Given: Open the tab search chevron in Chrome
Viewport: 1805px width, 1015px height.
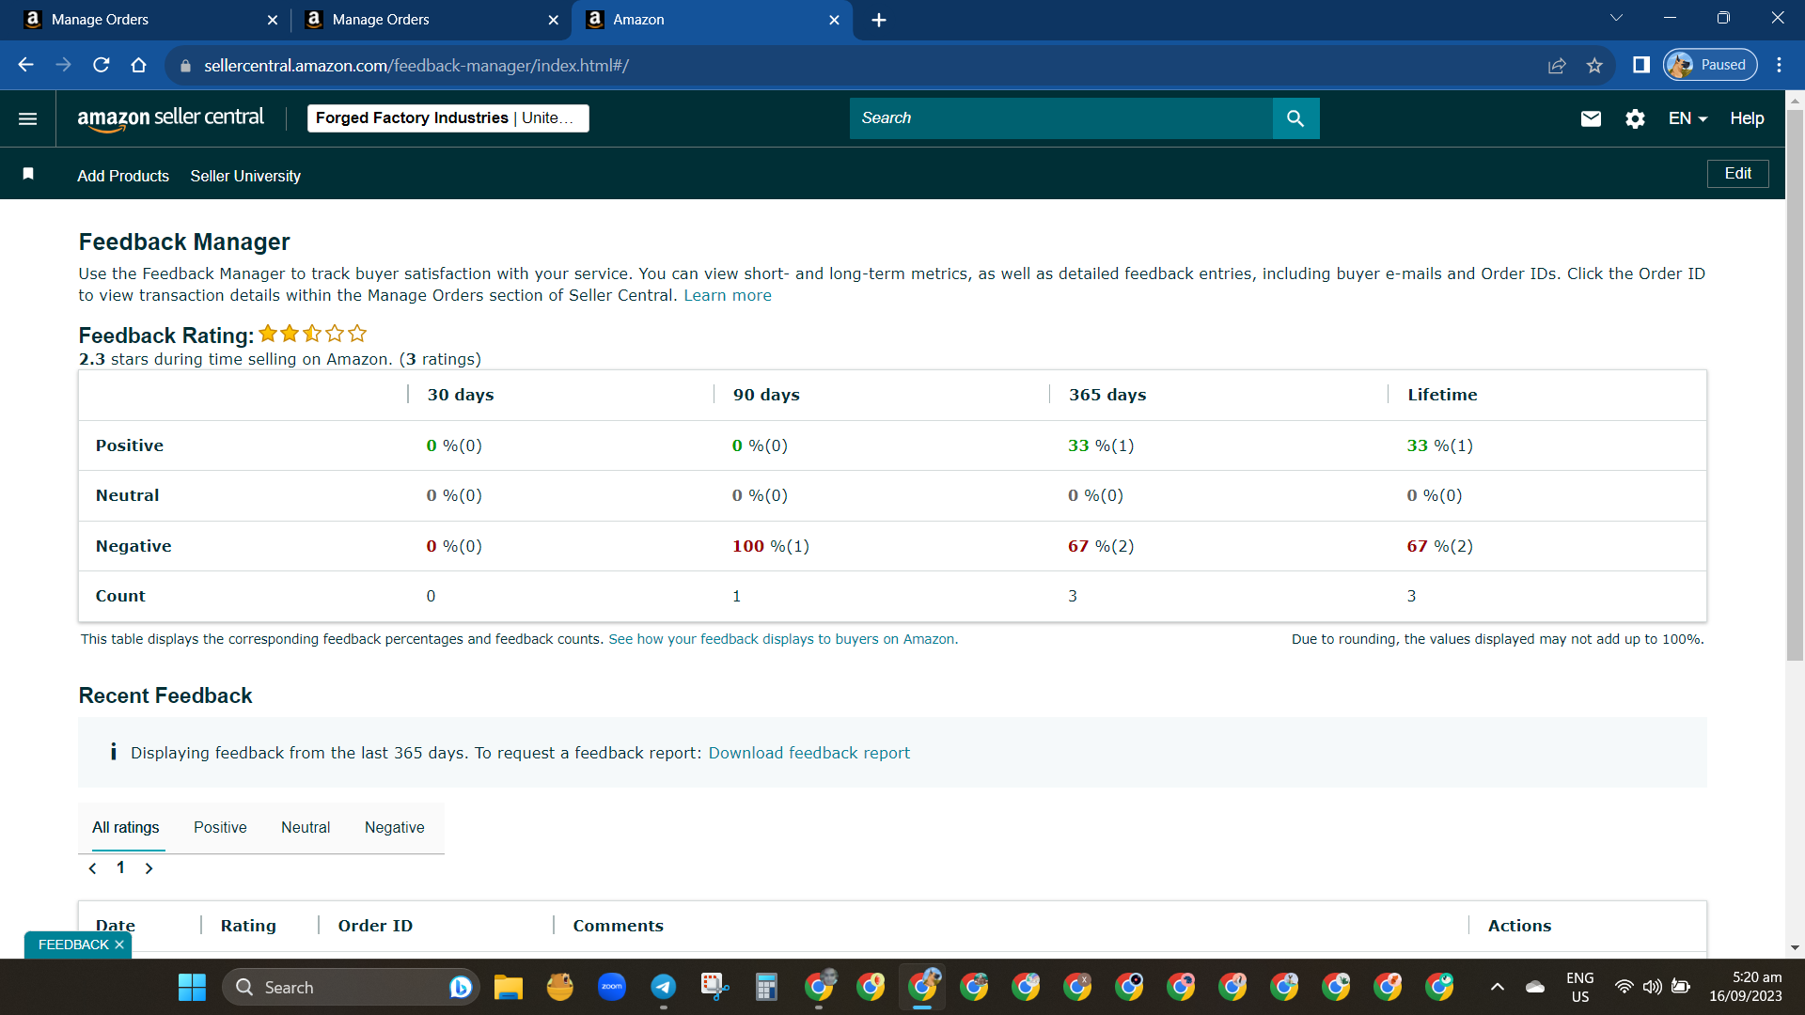Looking at the screenshot, I should [x=1617, y=18].
